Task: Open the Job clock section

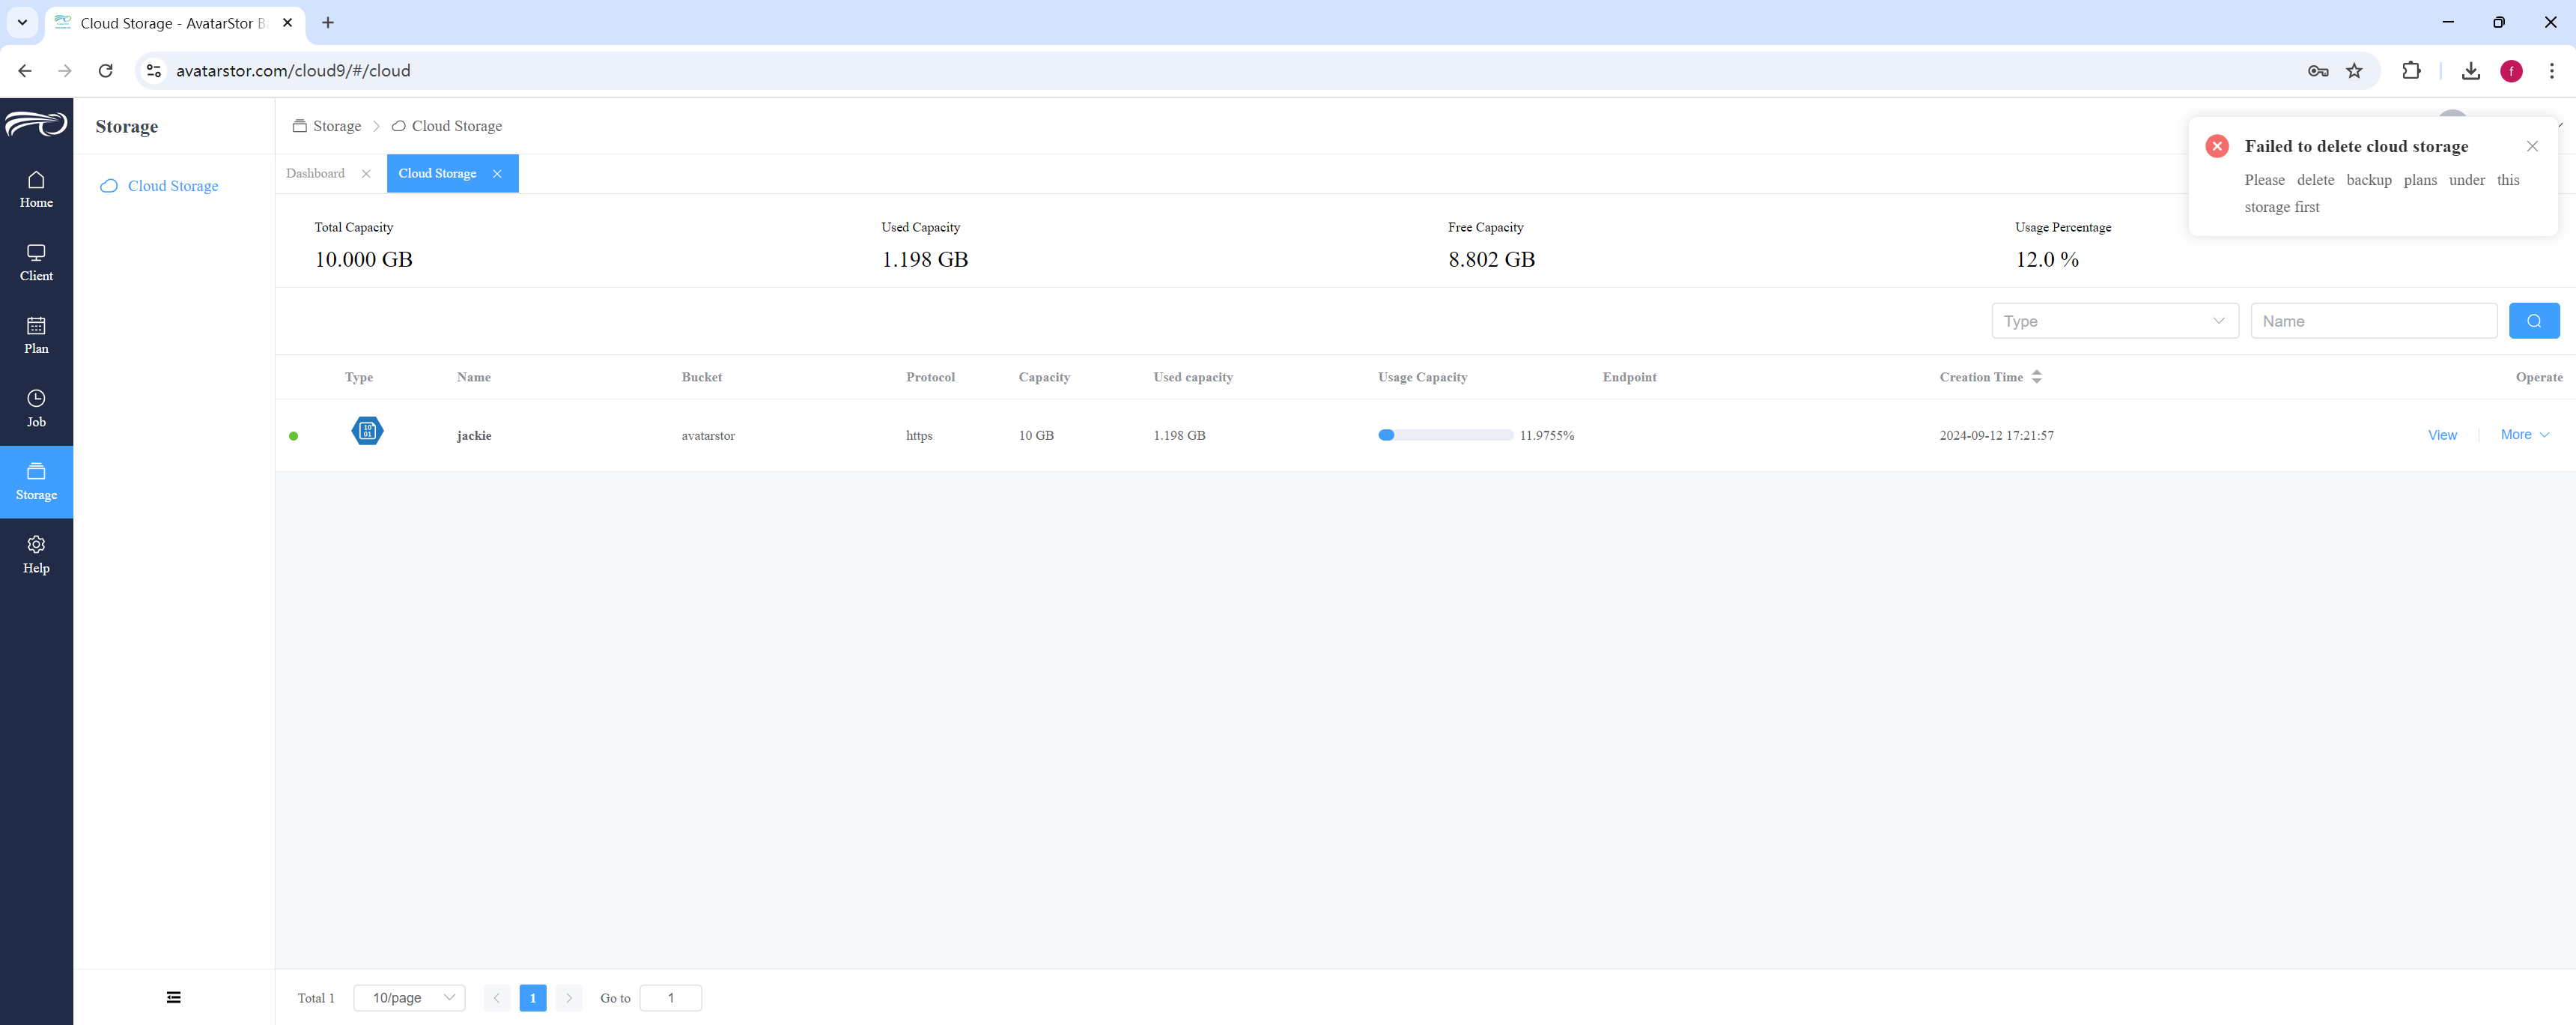Action: [x=36, y=408]
